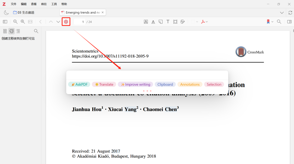
Task: Select the highlight text tool
Action: coord(146,22)
